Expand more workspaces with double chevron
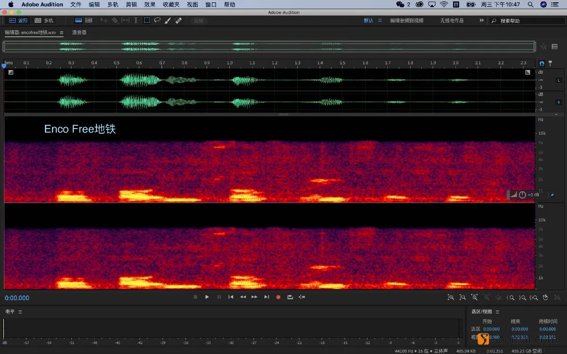This screenshot has width=567, height=354. tap(481, 20)
